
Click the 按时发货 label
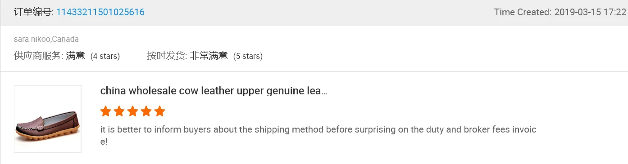[167, 56]
